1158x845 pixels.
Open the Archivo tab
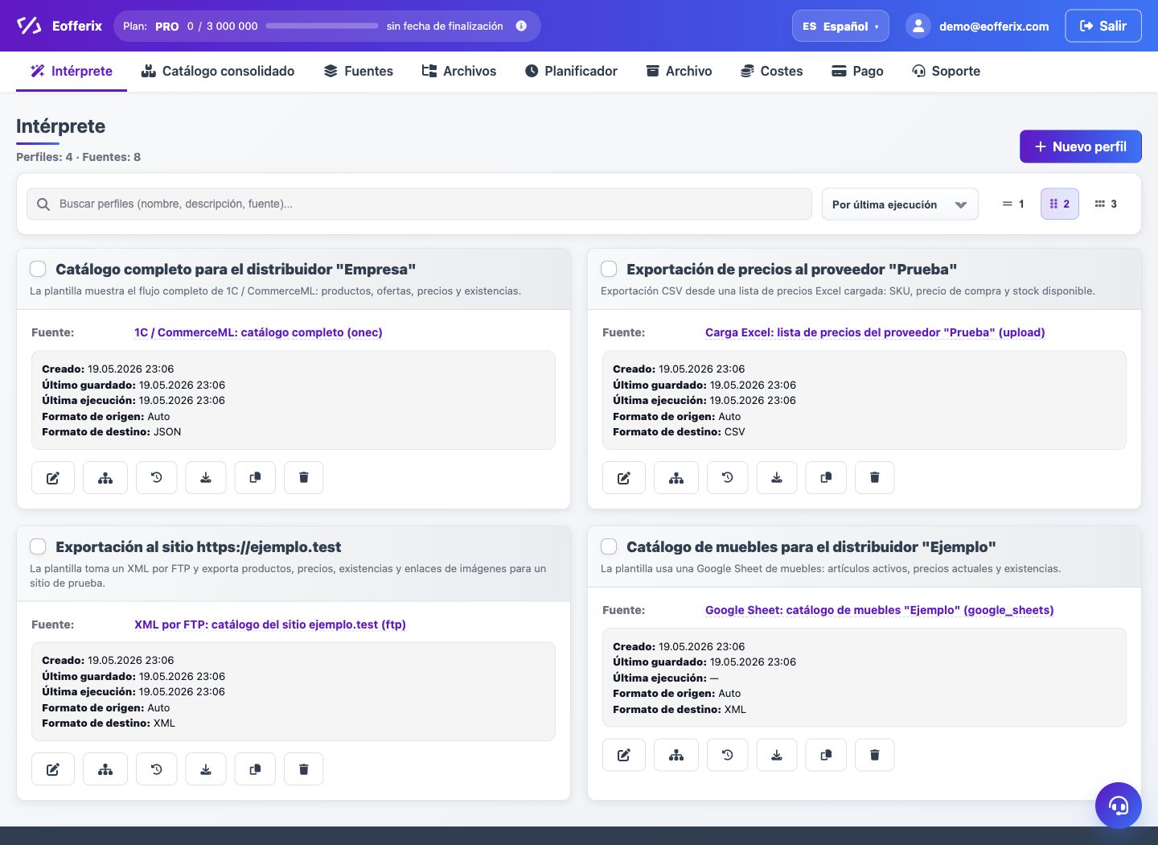[680, 71]
